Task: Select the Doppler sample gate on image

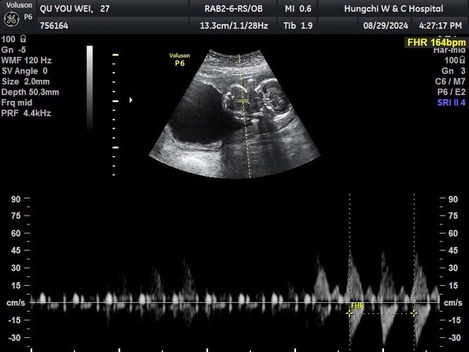Action: 244,101
